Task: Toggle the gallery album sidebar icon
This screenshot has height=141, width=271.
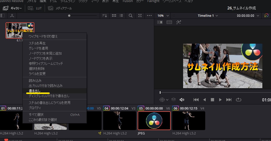Action: click(x=3, y=15)
